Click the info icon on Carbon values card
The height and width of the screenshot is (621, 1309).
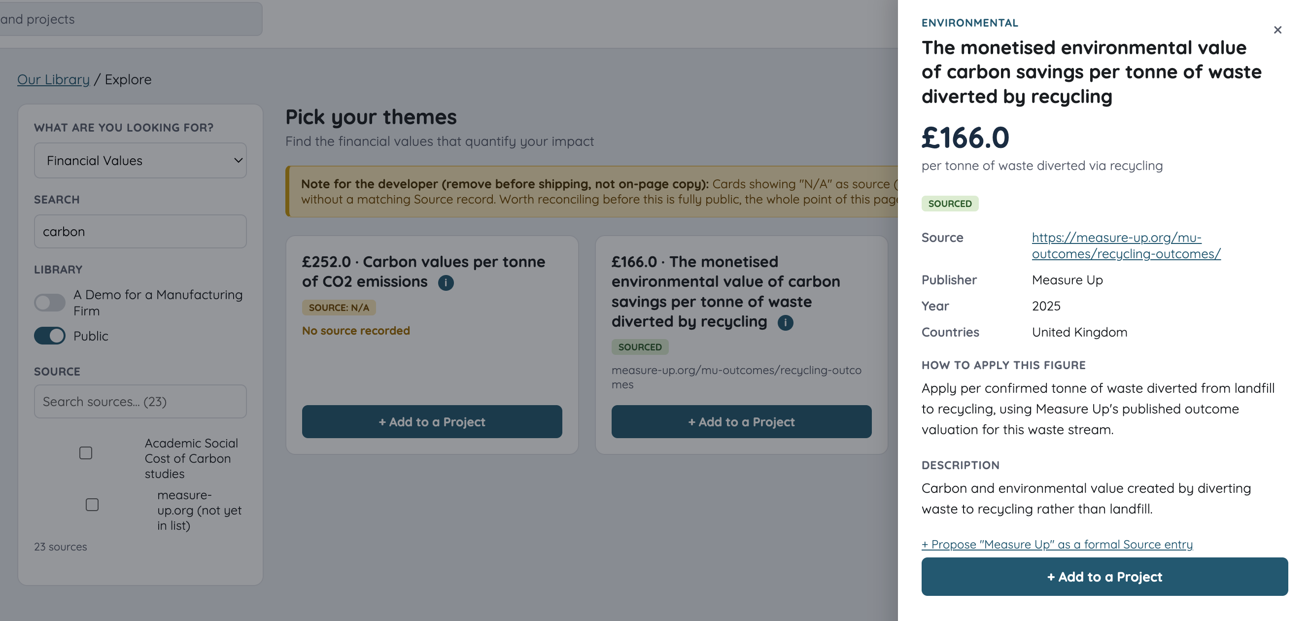coord(446,282)
